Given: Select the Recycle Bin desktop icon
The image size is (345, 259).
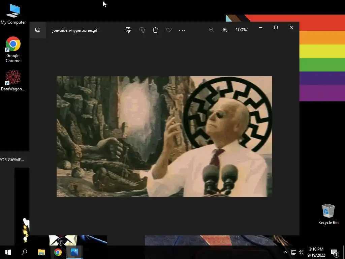Looking at the screenshot, I should (x=328, y=214).
